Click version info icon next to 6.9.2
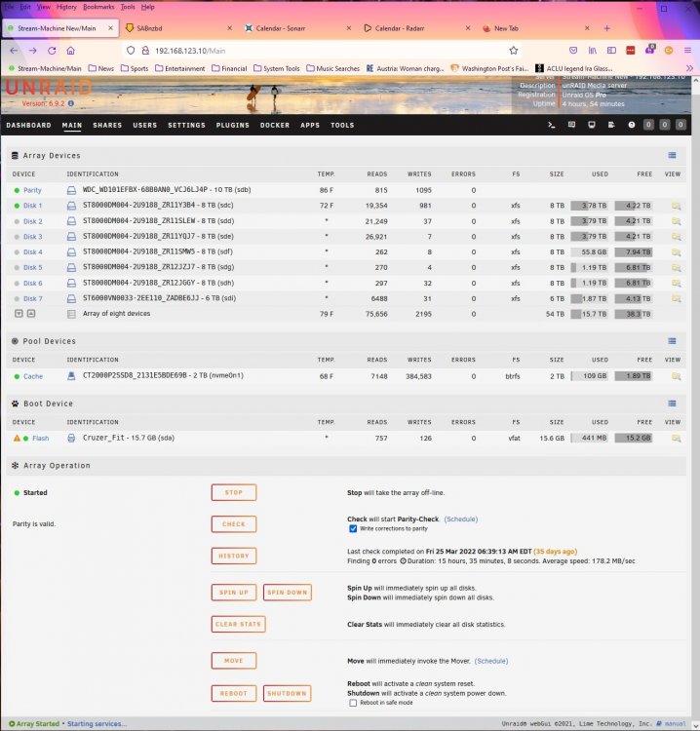This screenshot has width=700, height=731. click(x=71, y=103)
